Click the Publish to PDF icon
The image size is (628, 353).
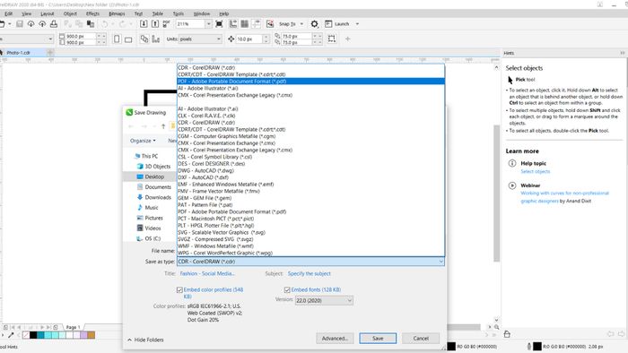[167, 24]
